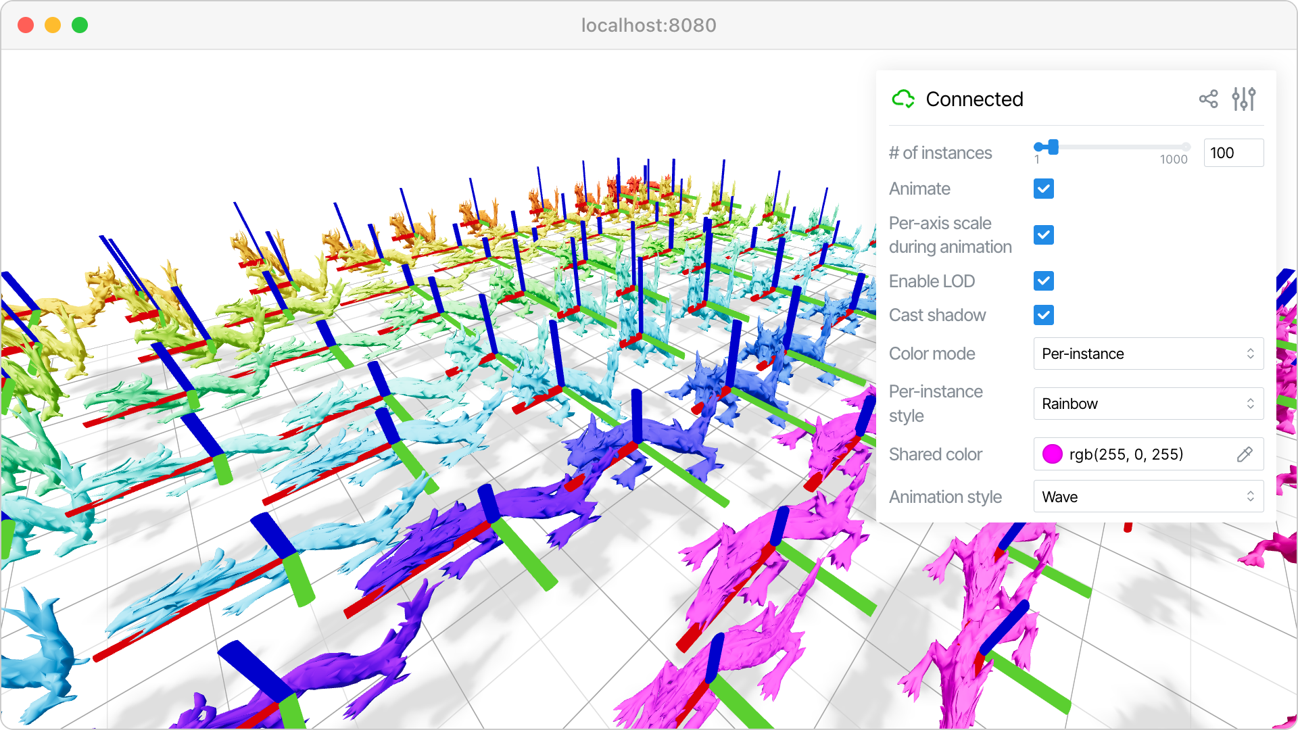Click the green fullscreen window button

[80, 25]
